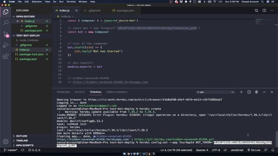The width and height of the screenshot is (278, 156).
Task: Expand the NPM Scripts section
Action: [25, 146]
